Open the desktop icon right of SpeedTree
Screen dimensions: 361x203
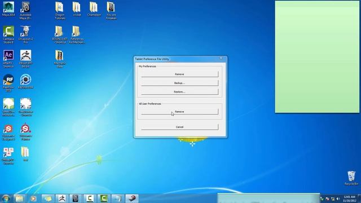point(25,107)
